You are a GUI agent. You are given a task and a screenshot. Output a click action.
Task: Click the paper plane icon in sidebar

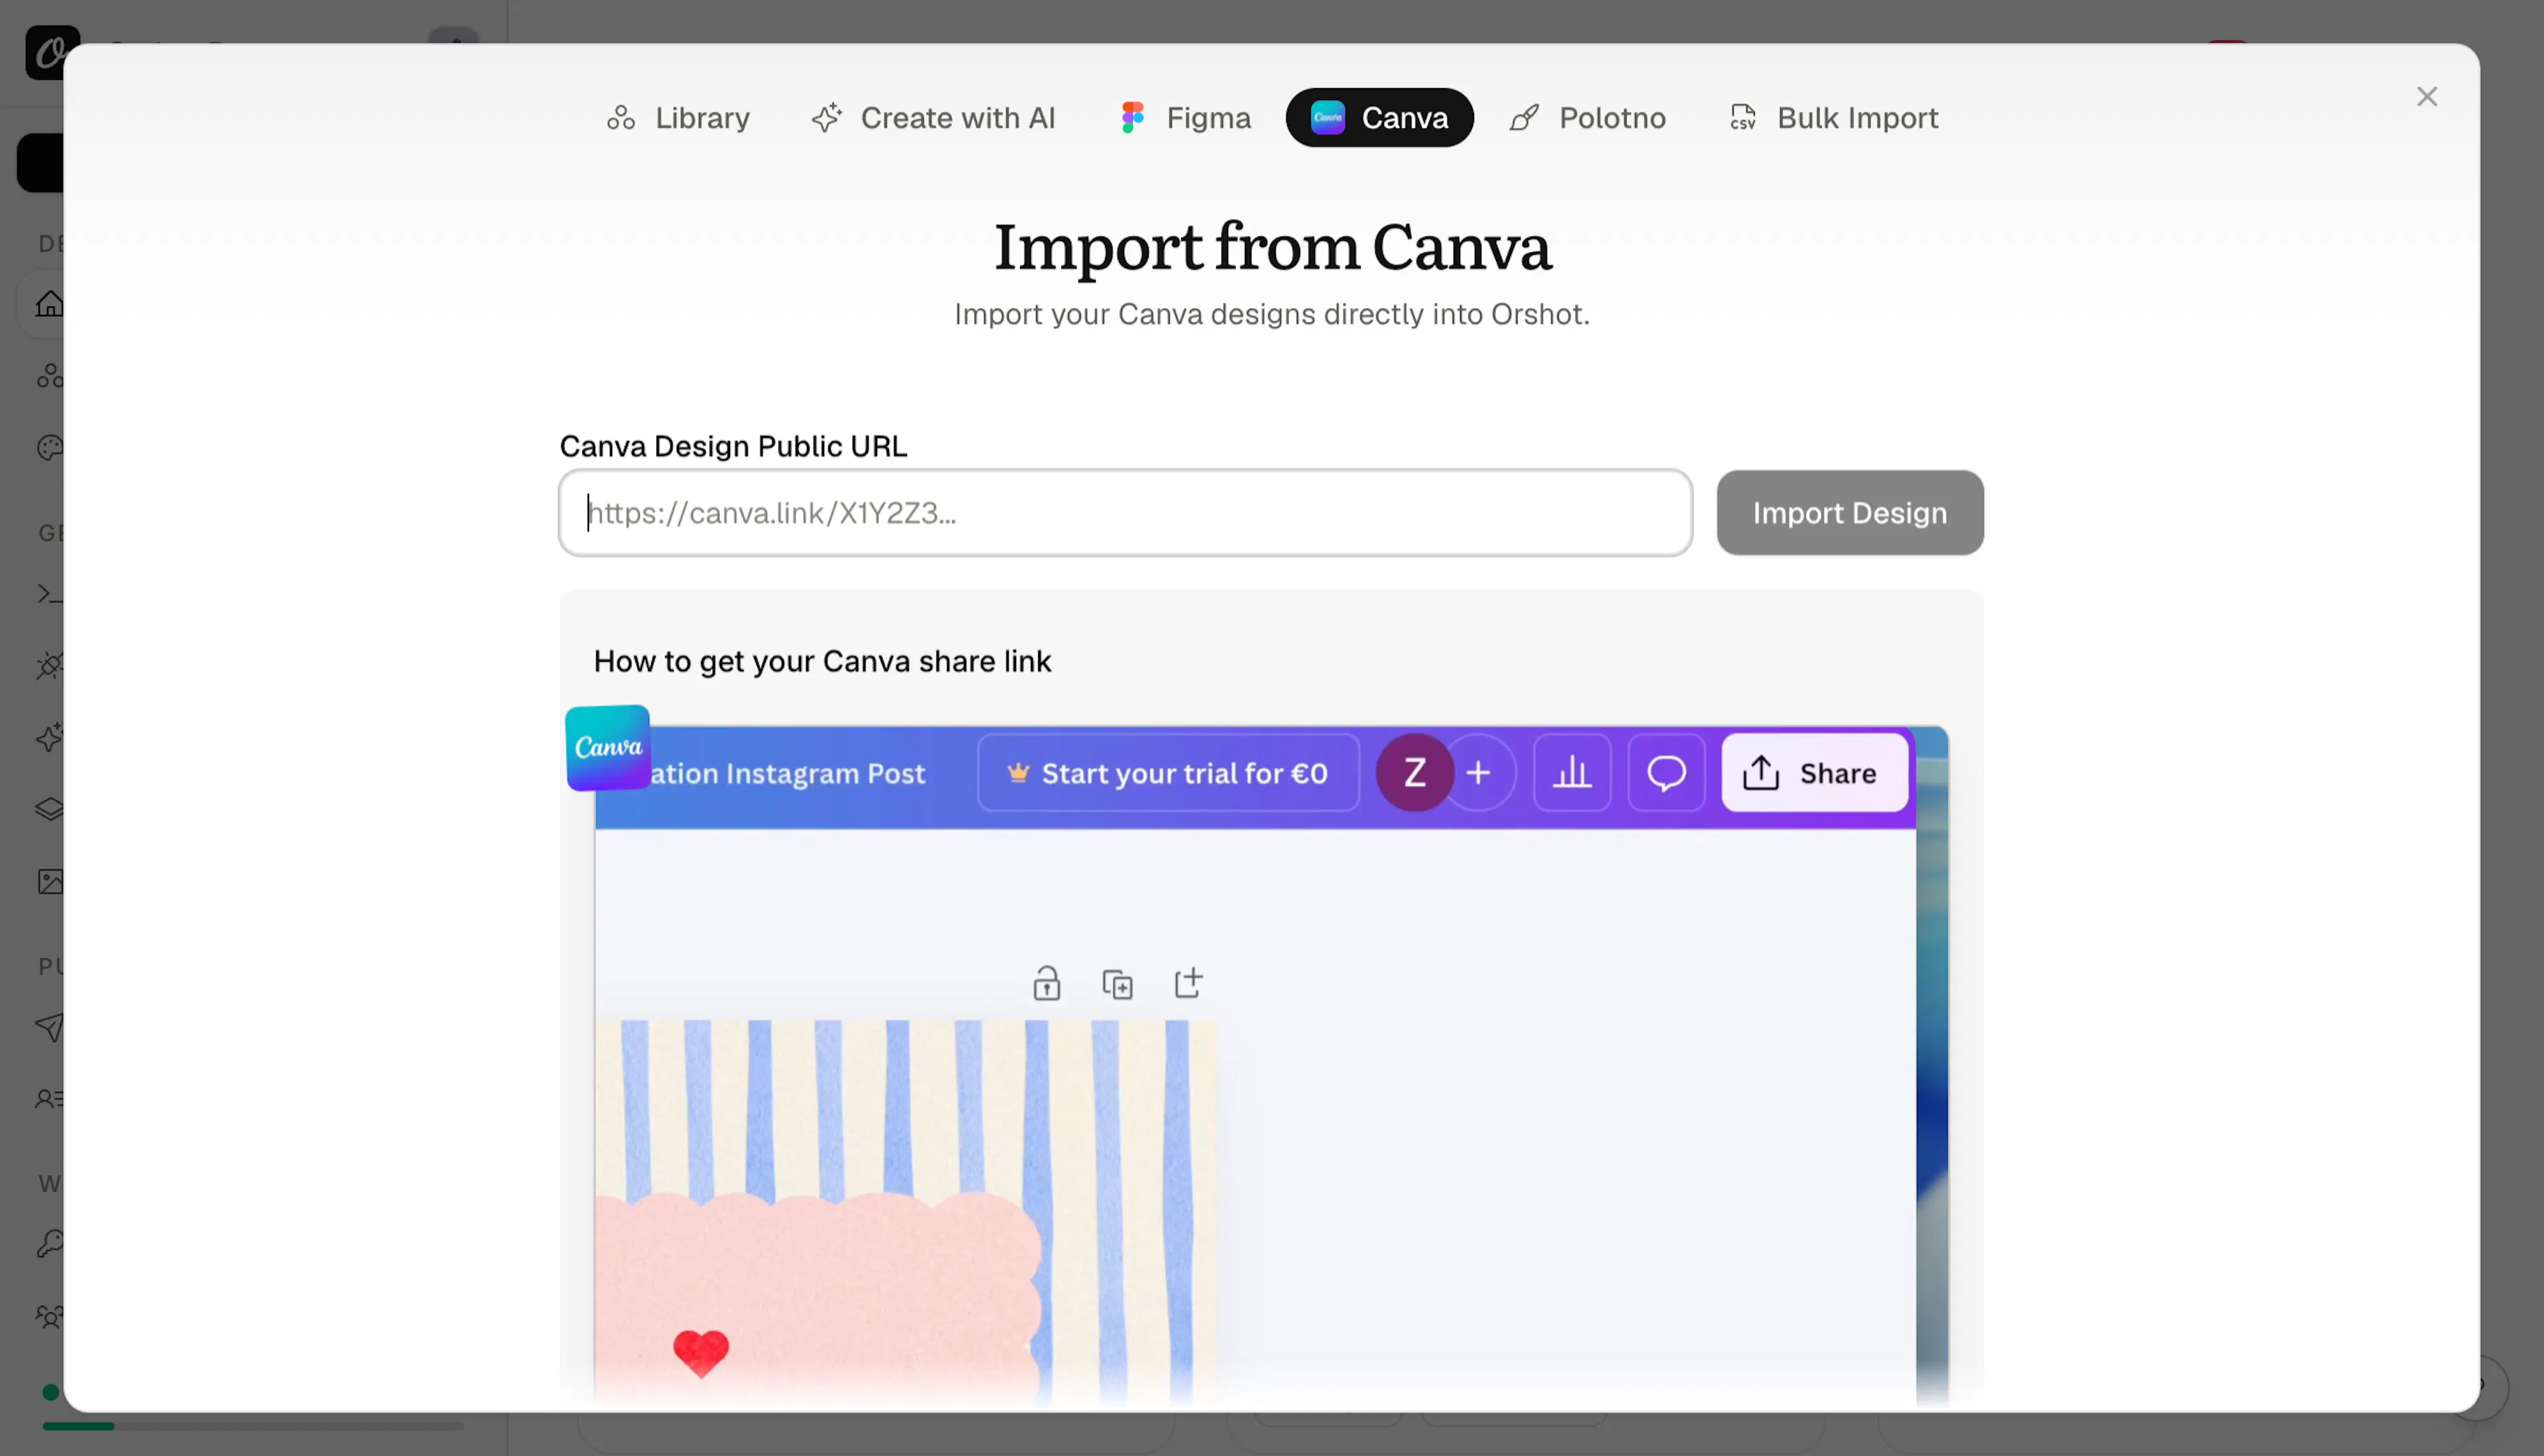point(49,1027)
